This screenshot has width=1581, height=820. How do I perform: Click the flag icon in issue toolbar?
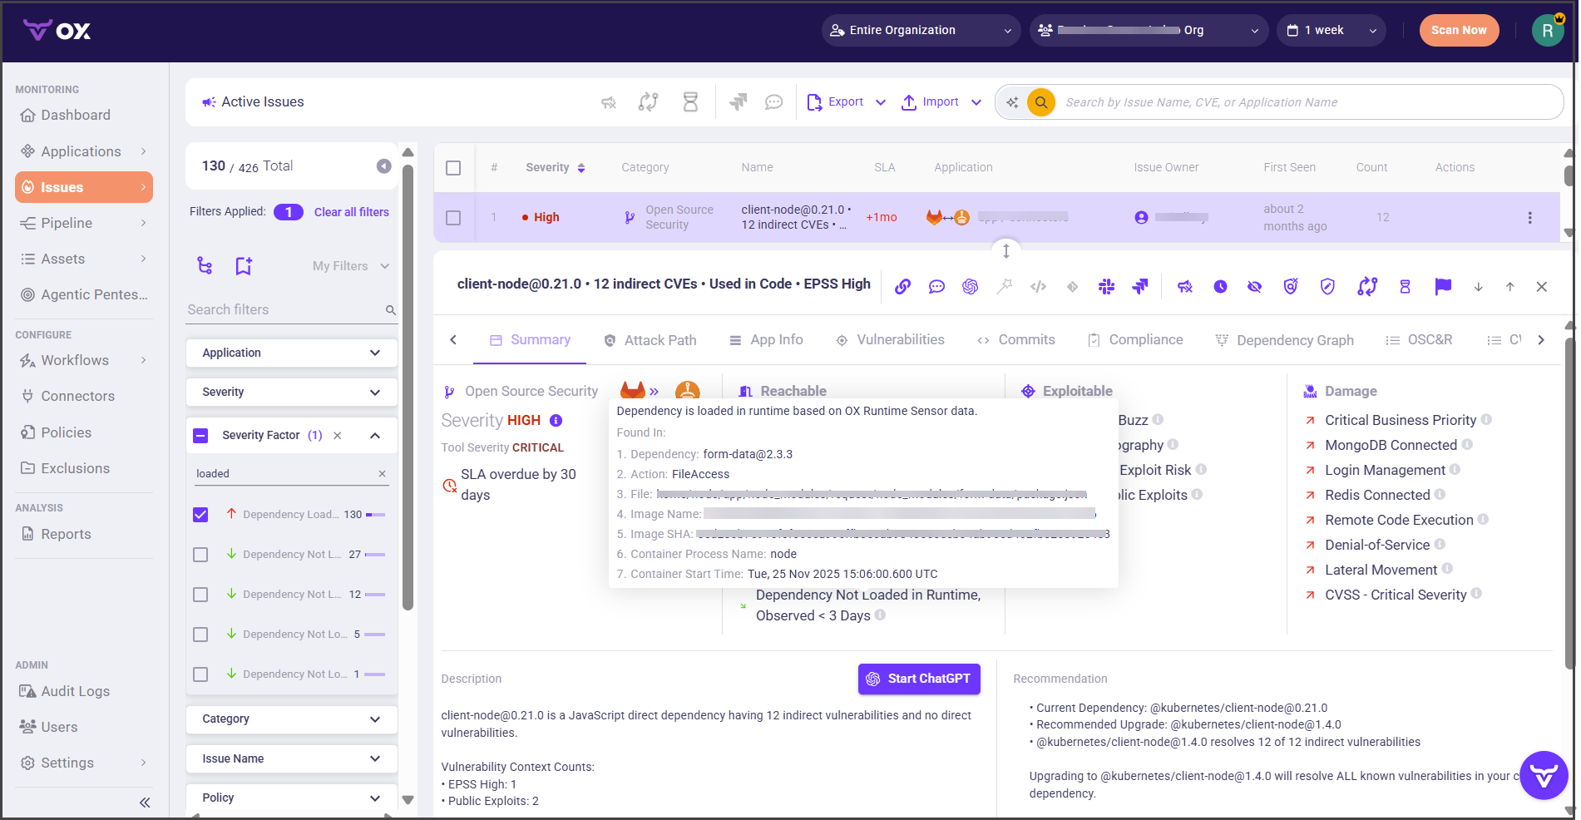1443,287
